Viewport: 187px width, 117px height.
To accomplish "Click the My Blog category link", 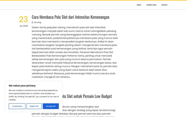I will (x=38, y=22).
